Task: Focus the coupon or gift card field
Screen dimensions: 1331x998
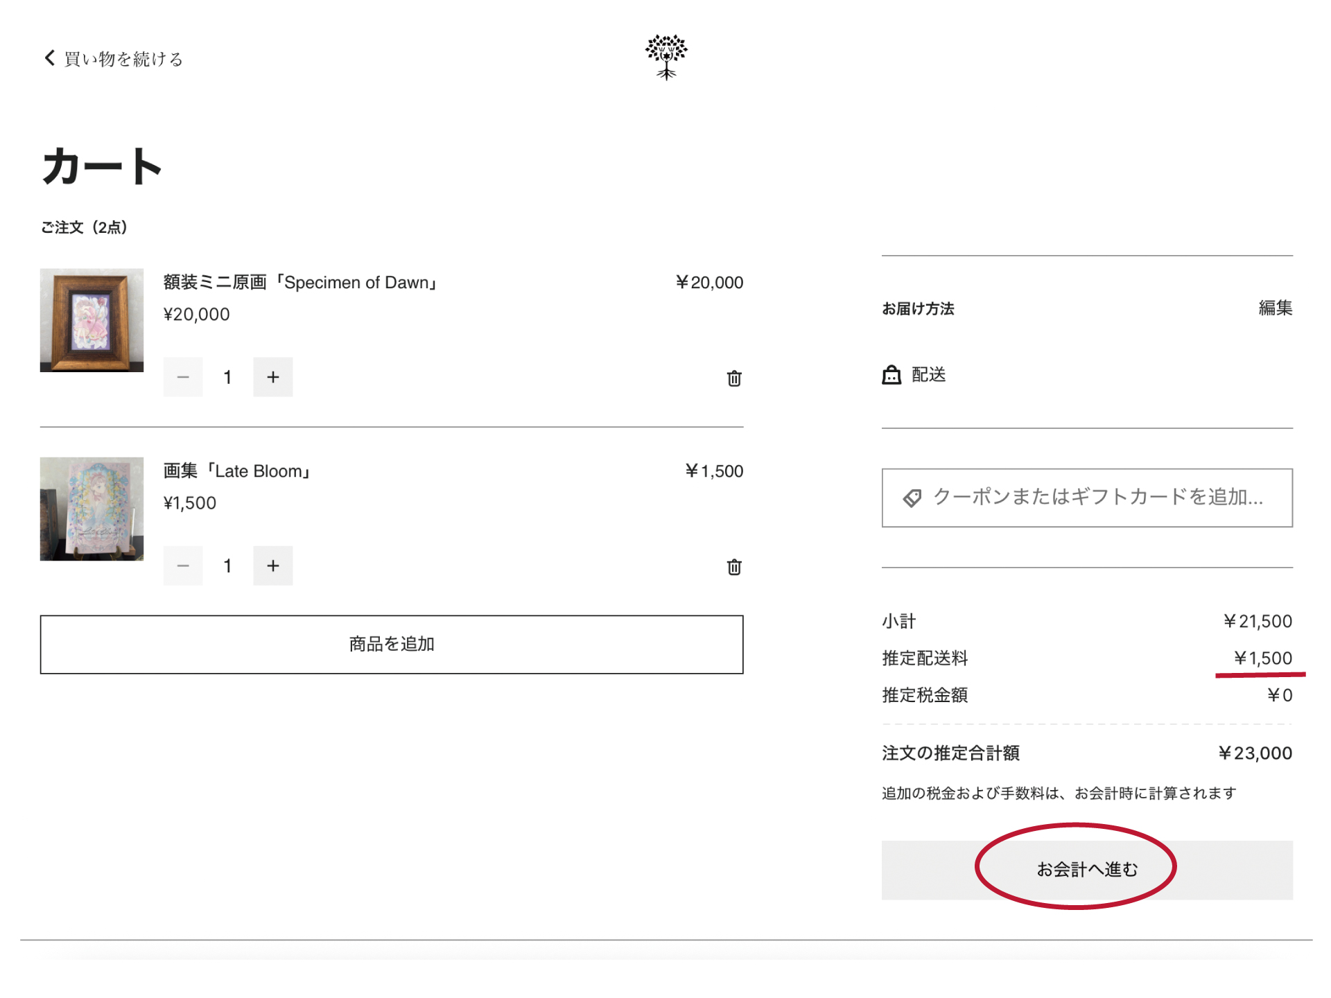Action: (1097, 498)
